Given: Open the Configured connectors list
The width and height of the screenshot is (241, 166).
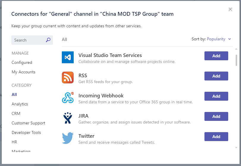Looking at the screenshot, I should coord(22,63).
